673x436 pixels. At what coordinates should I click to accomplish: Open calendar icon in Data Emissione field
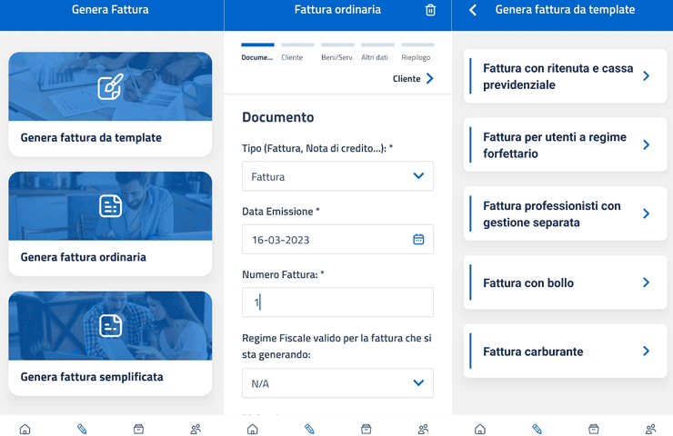418,240
